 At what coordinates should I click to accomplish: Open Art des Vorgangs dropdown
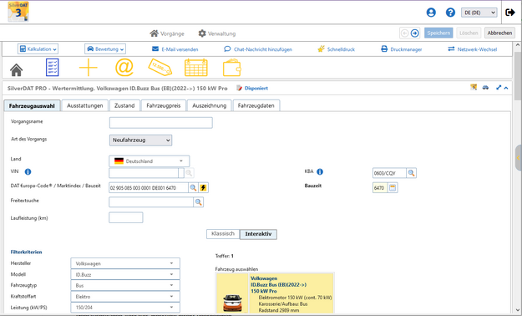point(140,140)
